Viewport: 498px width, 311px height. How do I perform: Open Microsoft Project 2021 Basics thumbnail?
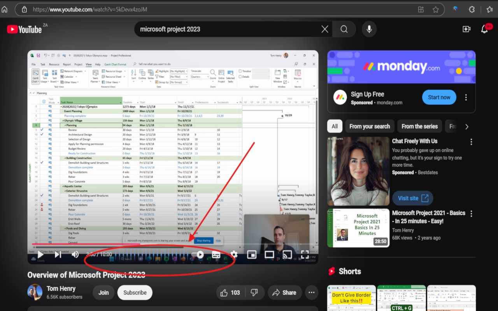tap(358, 228)
